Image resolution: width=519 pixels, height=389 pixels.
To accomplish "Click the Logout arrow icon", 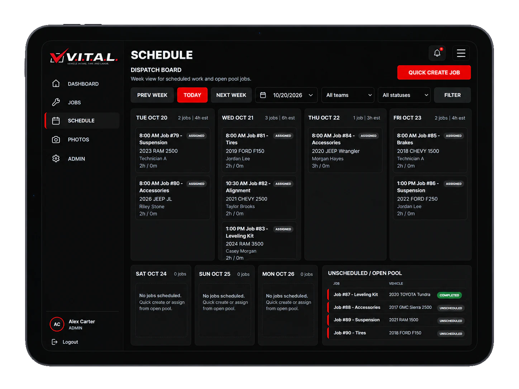I will click(x=54, y=342).
